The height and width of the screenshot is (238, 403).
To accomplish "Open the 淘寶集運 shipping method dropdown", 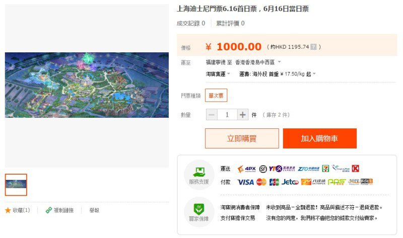I will (218, 74).
